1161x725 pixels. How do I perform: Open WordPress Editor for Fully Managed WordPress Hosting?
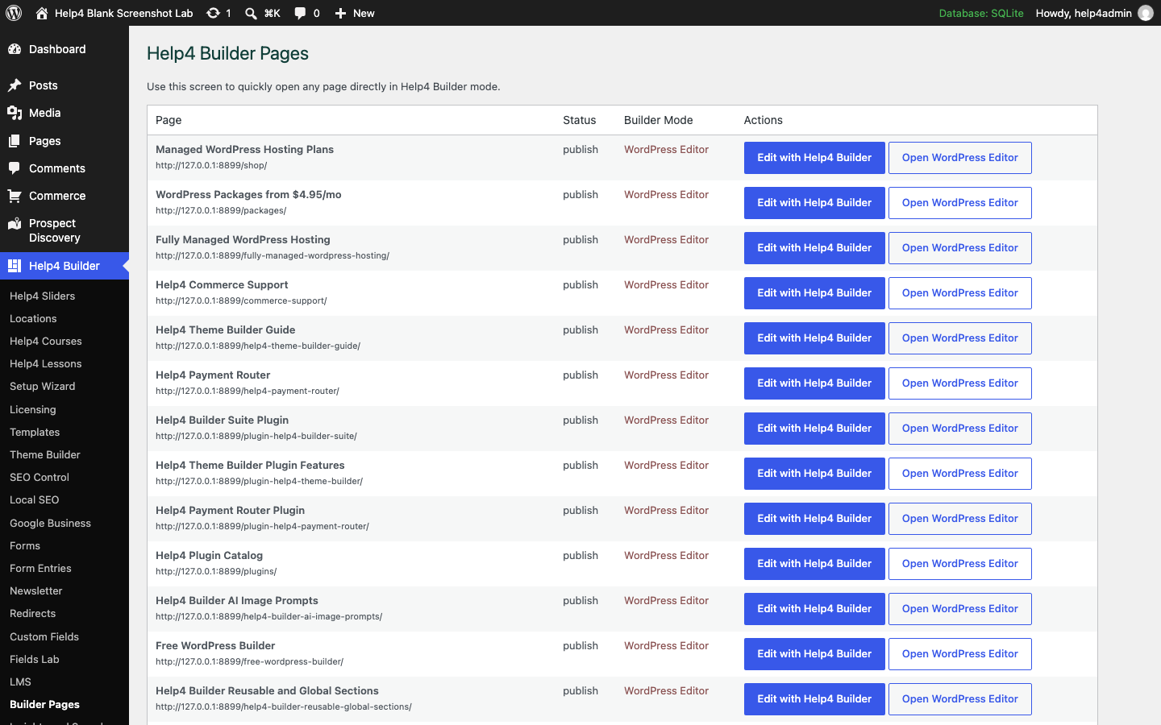click(x=959, y=248)
